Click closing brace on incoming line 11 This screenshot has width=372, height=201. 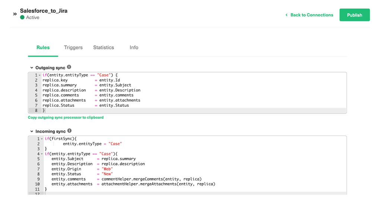coord(46,189)
